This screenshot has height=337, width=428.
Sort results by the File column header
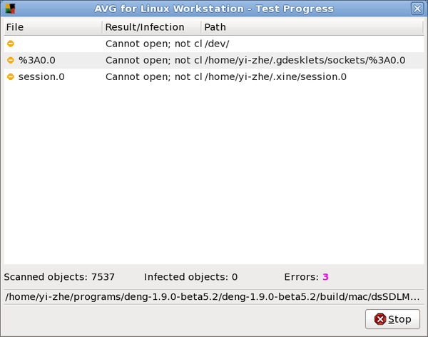(x=53, y=27)
